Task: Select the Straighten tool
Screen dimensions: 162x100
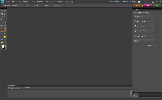Action: click(x=5, y=25)
